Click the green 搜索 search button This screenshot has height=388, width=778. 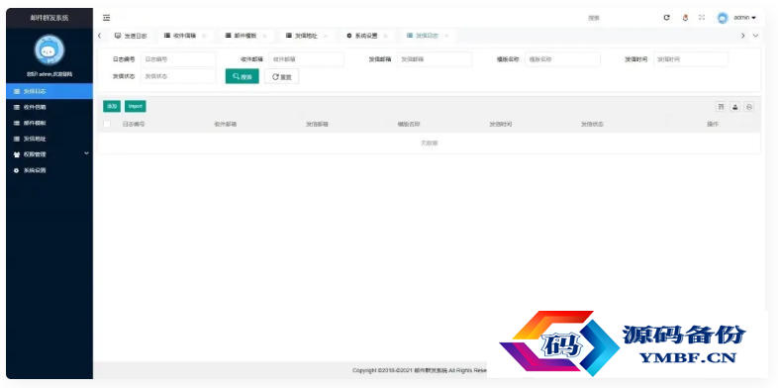pos(243,76)
